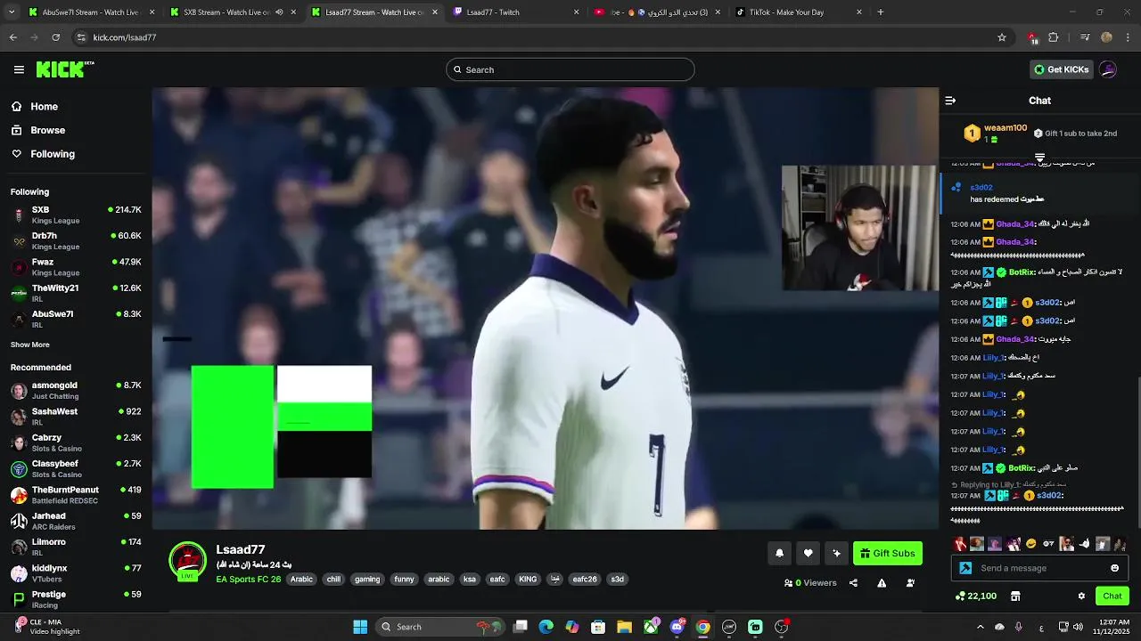This screenshot has height=641, width=1141.
Task: Click weaam100 top gifter name
Action: [1006, 128]
